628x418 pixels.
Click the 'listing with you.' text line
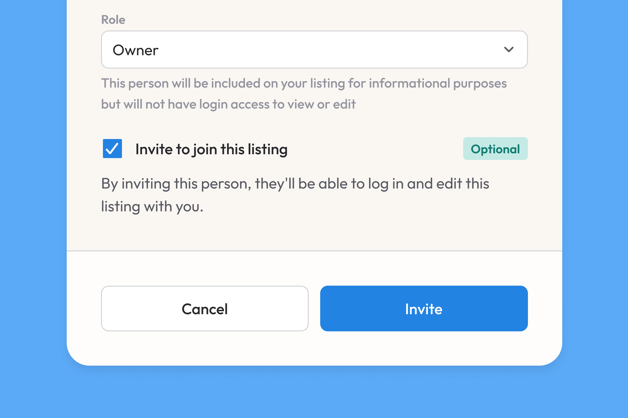[152, 206]
